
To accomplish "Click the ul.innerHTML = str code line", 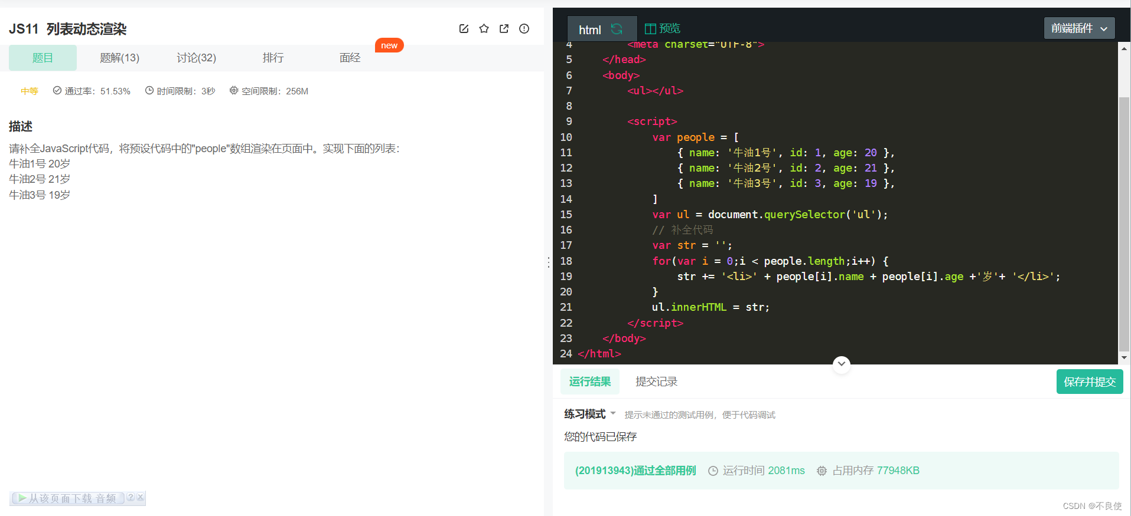I will pos(710,307).
